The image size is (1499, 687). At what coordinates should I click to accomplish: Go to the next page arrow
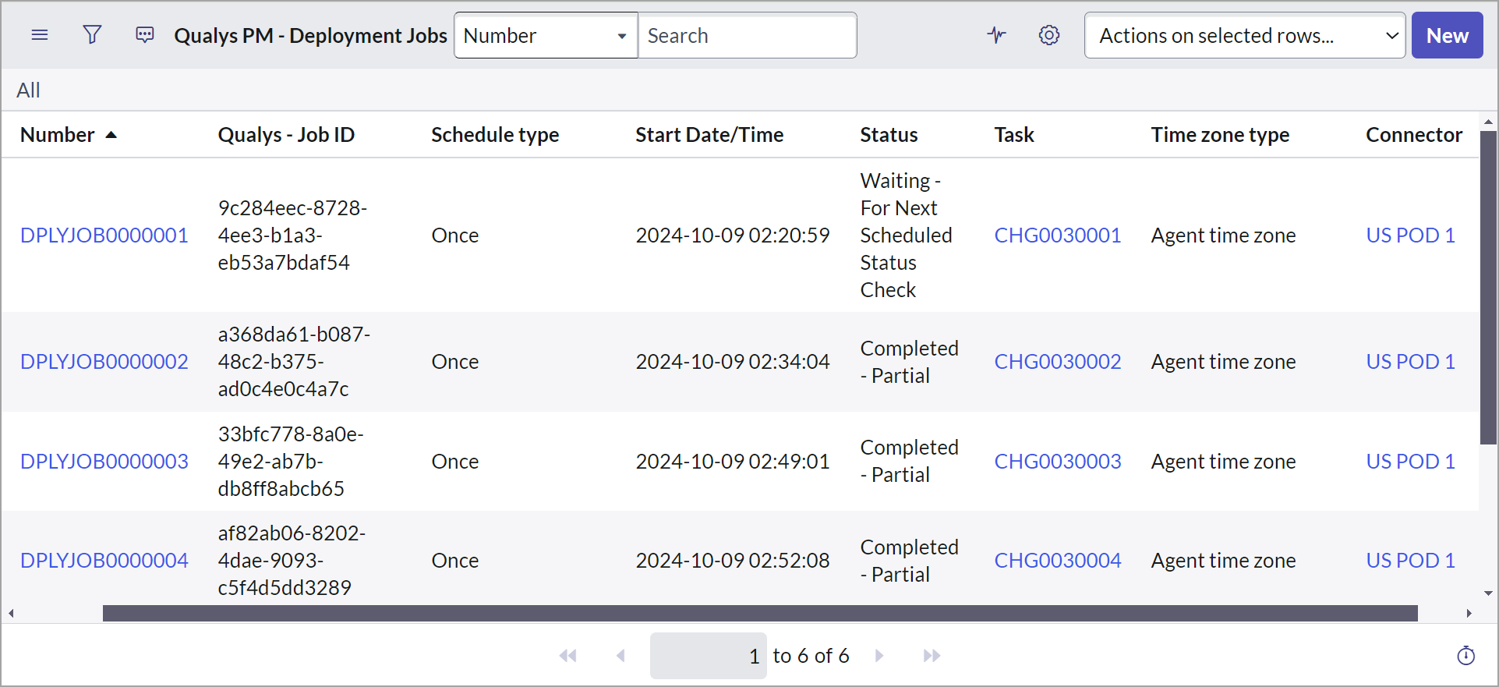879,656
